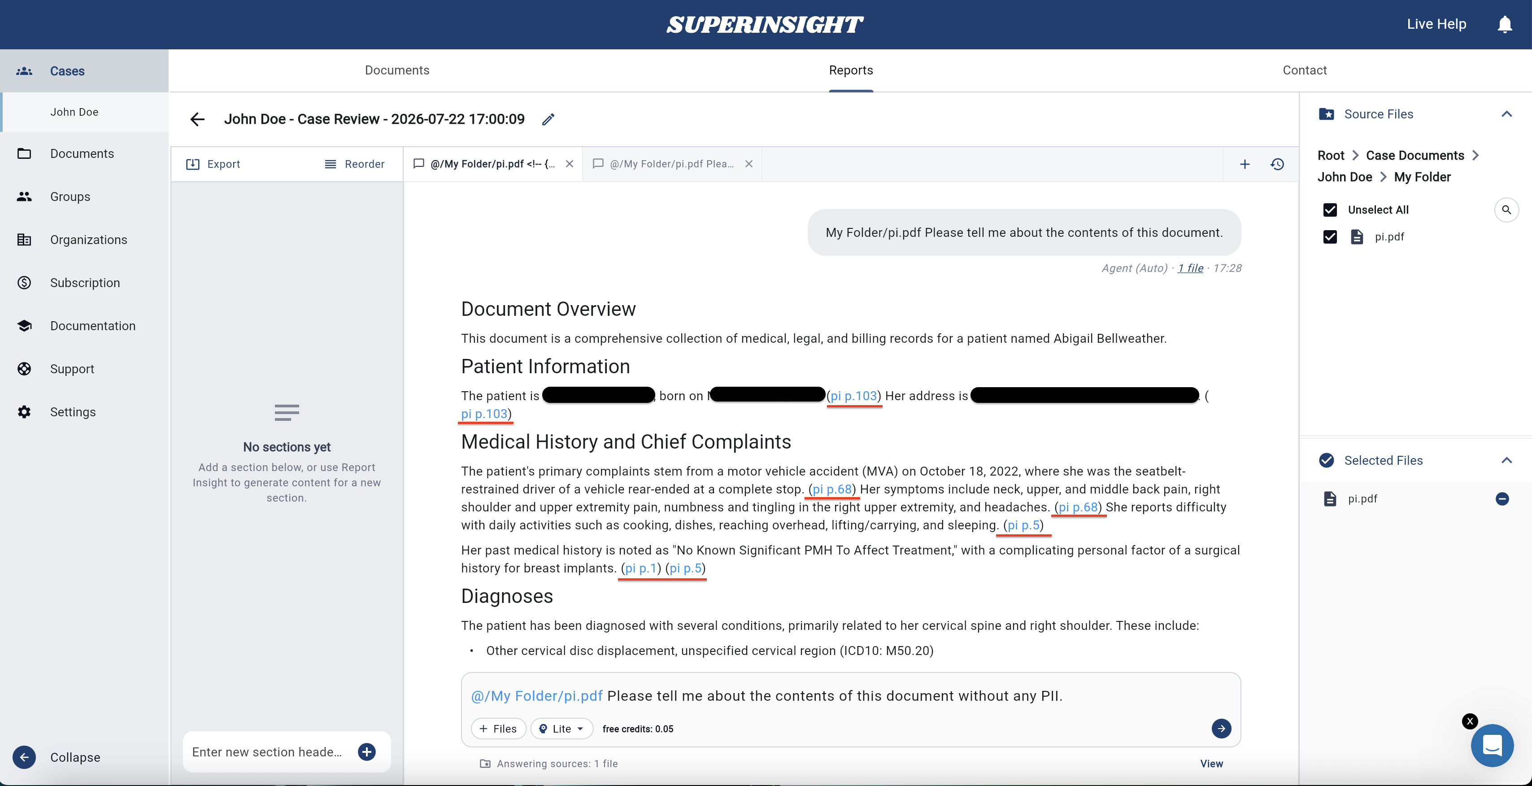The height and width of the screenshot is (786, 1532).
Task: Click the '+ Files' button in prompt box
Action: (x=498, y=729)
